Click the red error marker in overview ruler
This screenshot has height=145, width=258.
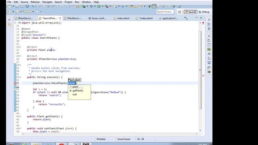click(x=203, y=75)
